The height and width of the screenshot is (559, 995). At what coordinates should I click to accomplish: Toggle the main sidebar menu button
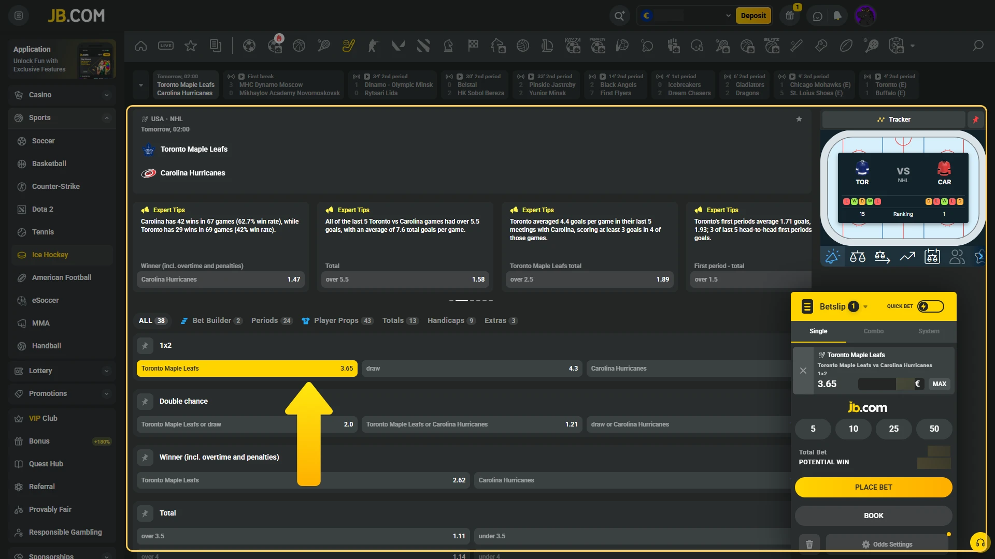tap(19, 16)
